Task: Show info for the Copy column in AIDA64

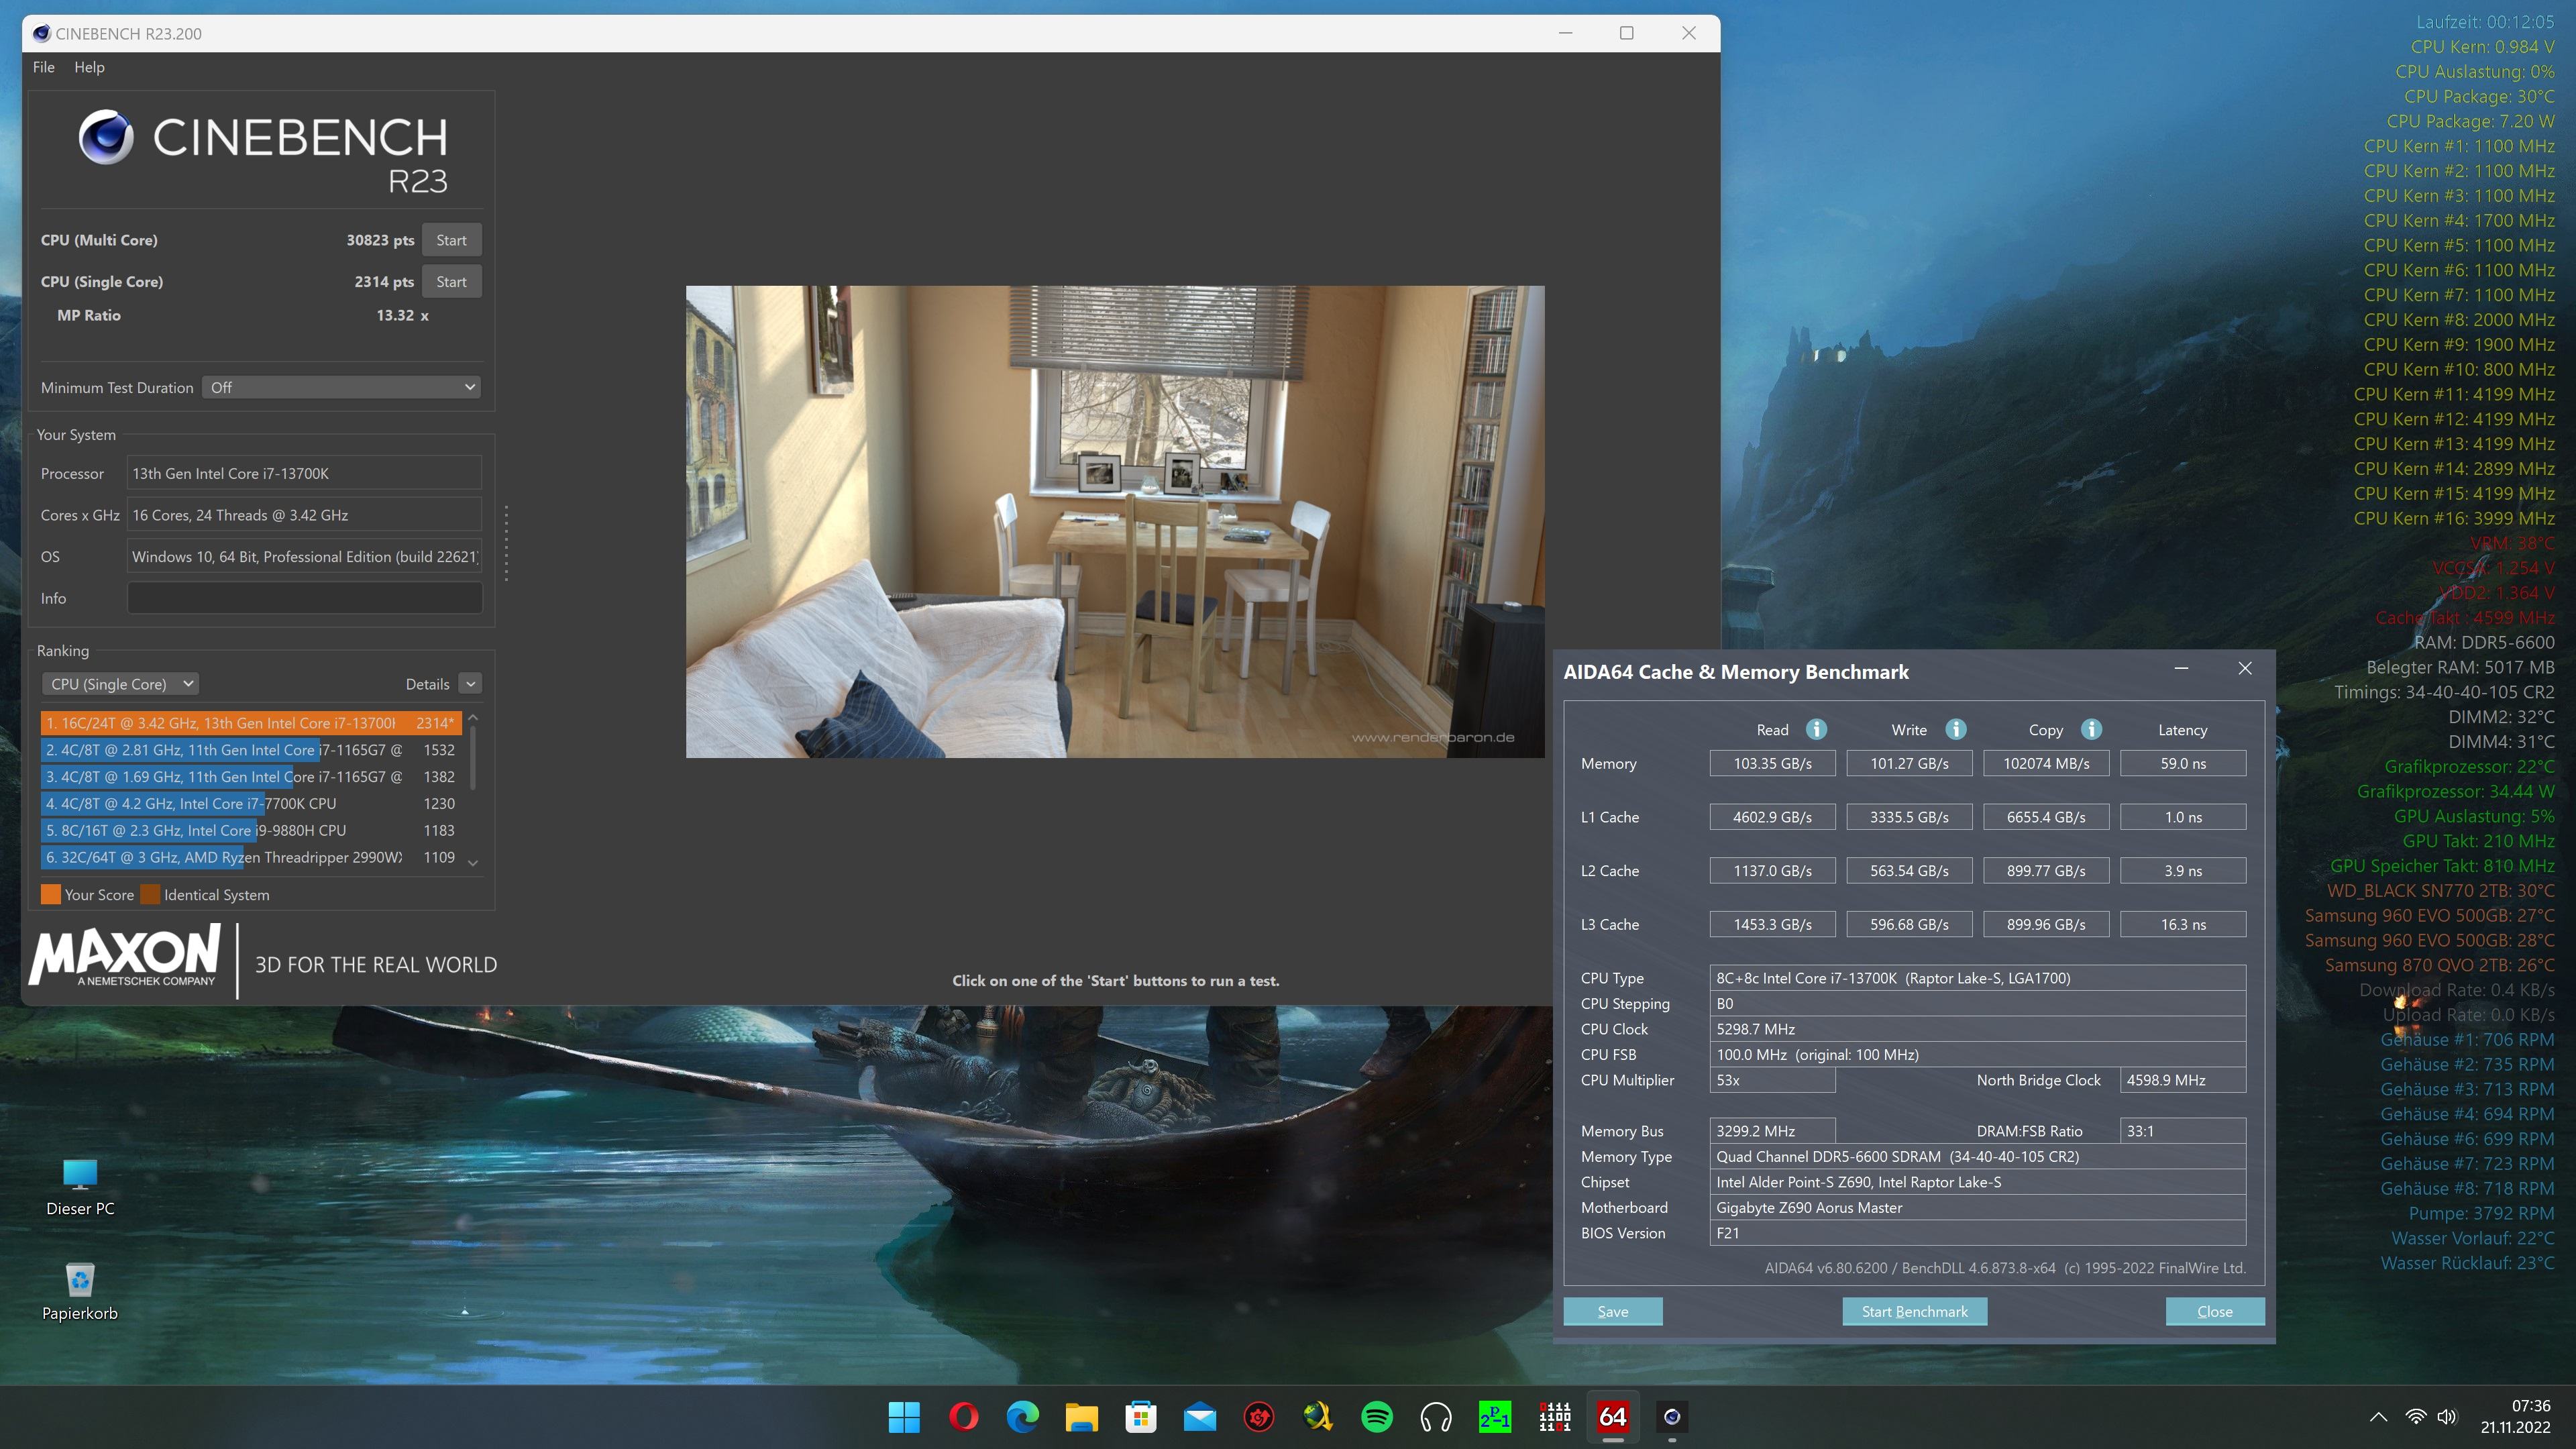Action: (x=2091, y=729)
